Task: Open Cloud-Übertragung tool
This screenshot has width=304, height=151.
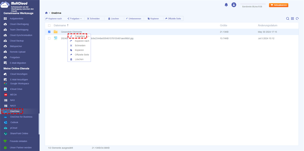Action: [x=20, y=24]
